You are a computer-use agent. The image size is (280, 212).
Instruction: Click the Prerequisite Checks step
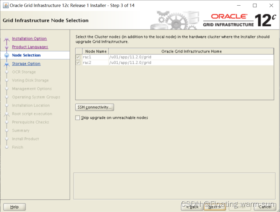click(30, 122)
